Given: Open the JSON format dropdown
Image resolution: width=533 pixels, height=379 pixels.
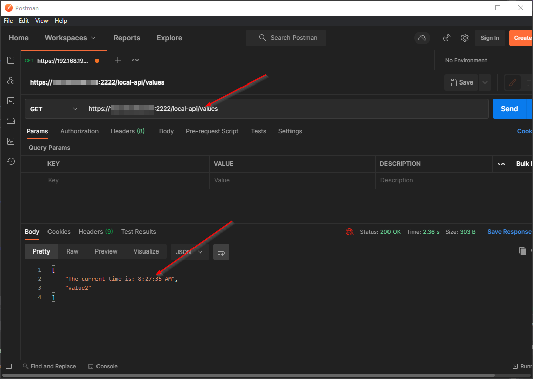Looking at the screenshot, I should (x=189, y=251).
